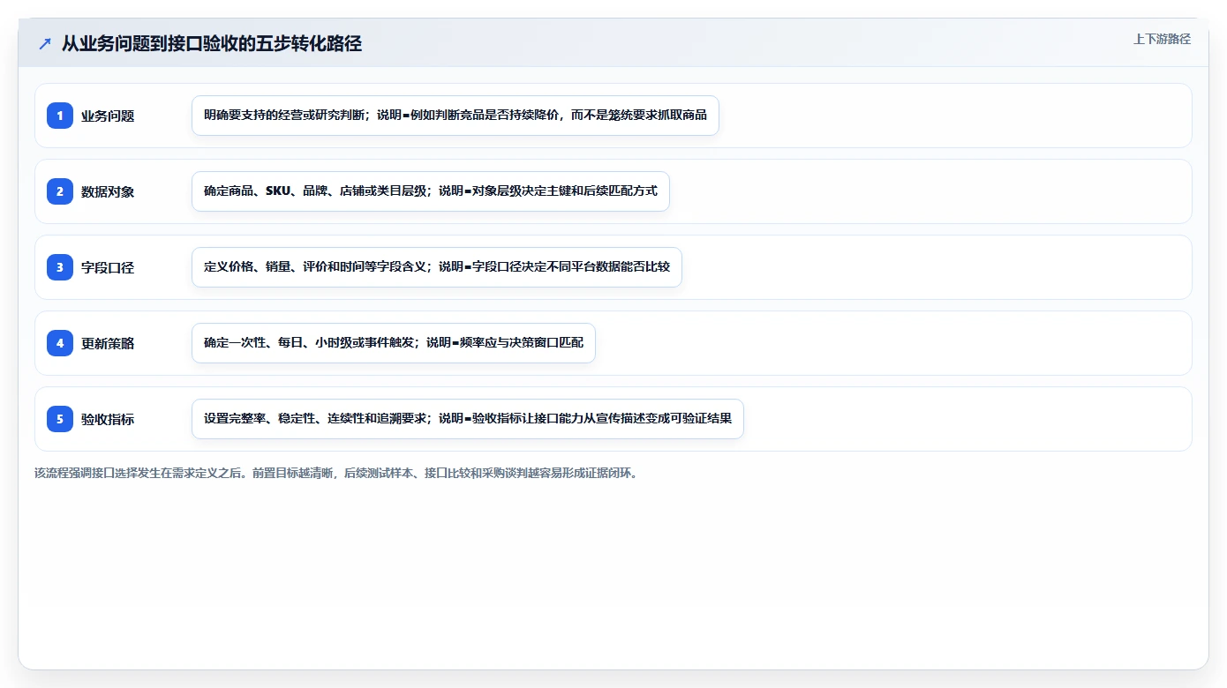1227x688 pixels.
Task: Select step number 4 badge
Action: (x=60, y=343)
